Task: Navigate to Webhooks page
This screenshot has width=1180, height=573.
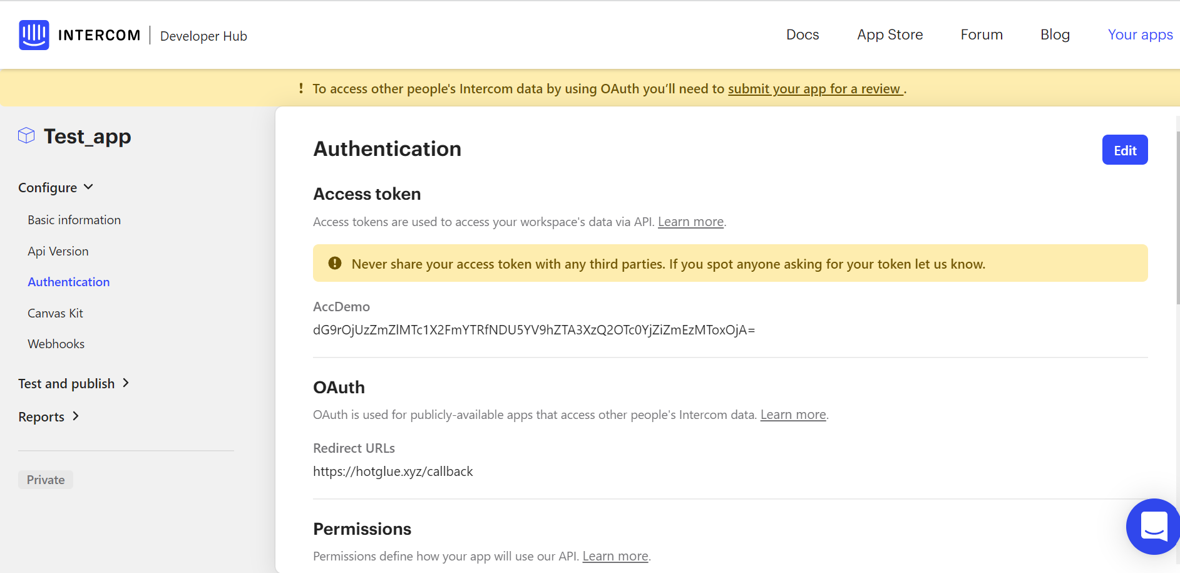Action: tap(56, 344)
